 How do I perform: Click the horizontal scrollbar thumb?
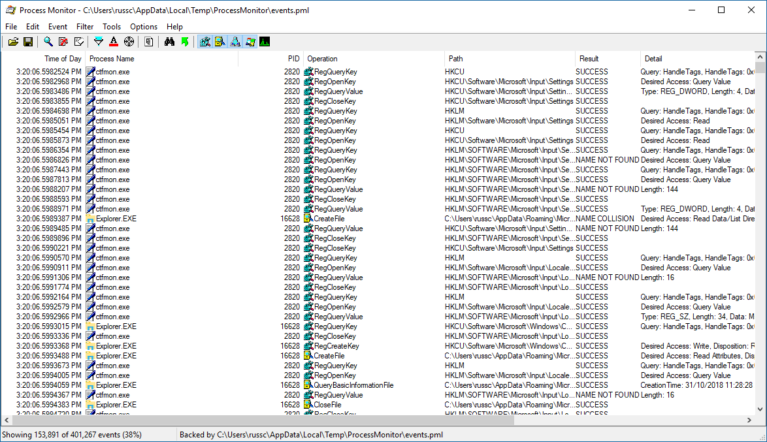point(263,420)
